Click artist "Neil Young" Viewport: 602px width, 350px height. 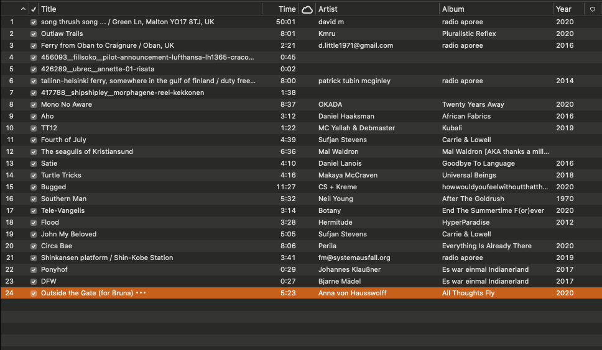336,199
